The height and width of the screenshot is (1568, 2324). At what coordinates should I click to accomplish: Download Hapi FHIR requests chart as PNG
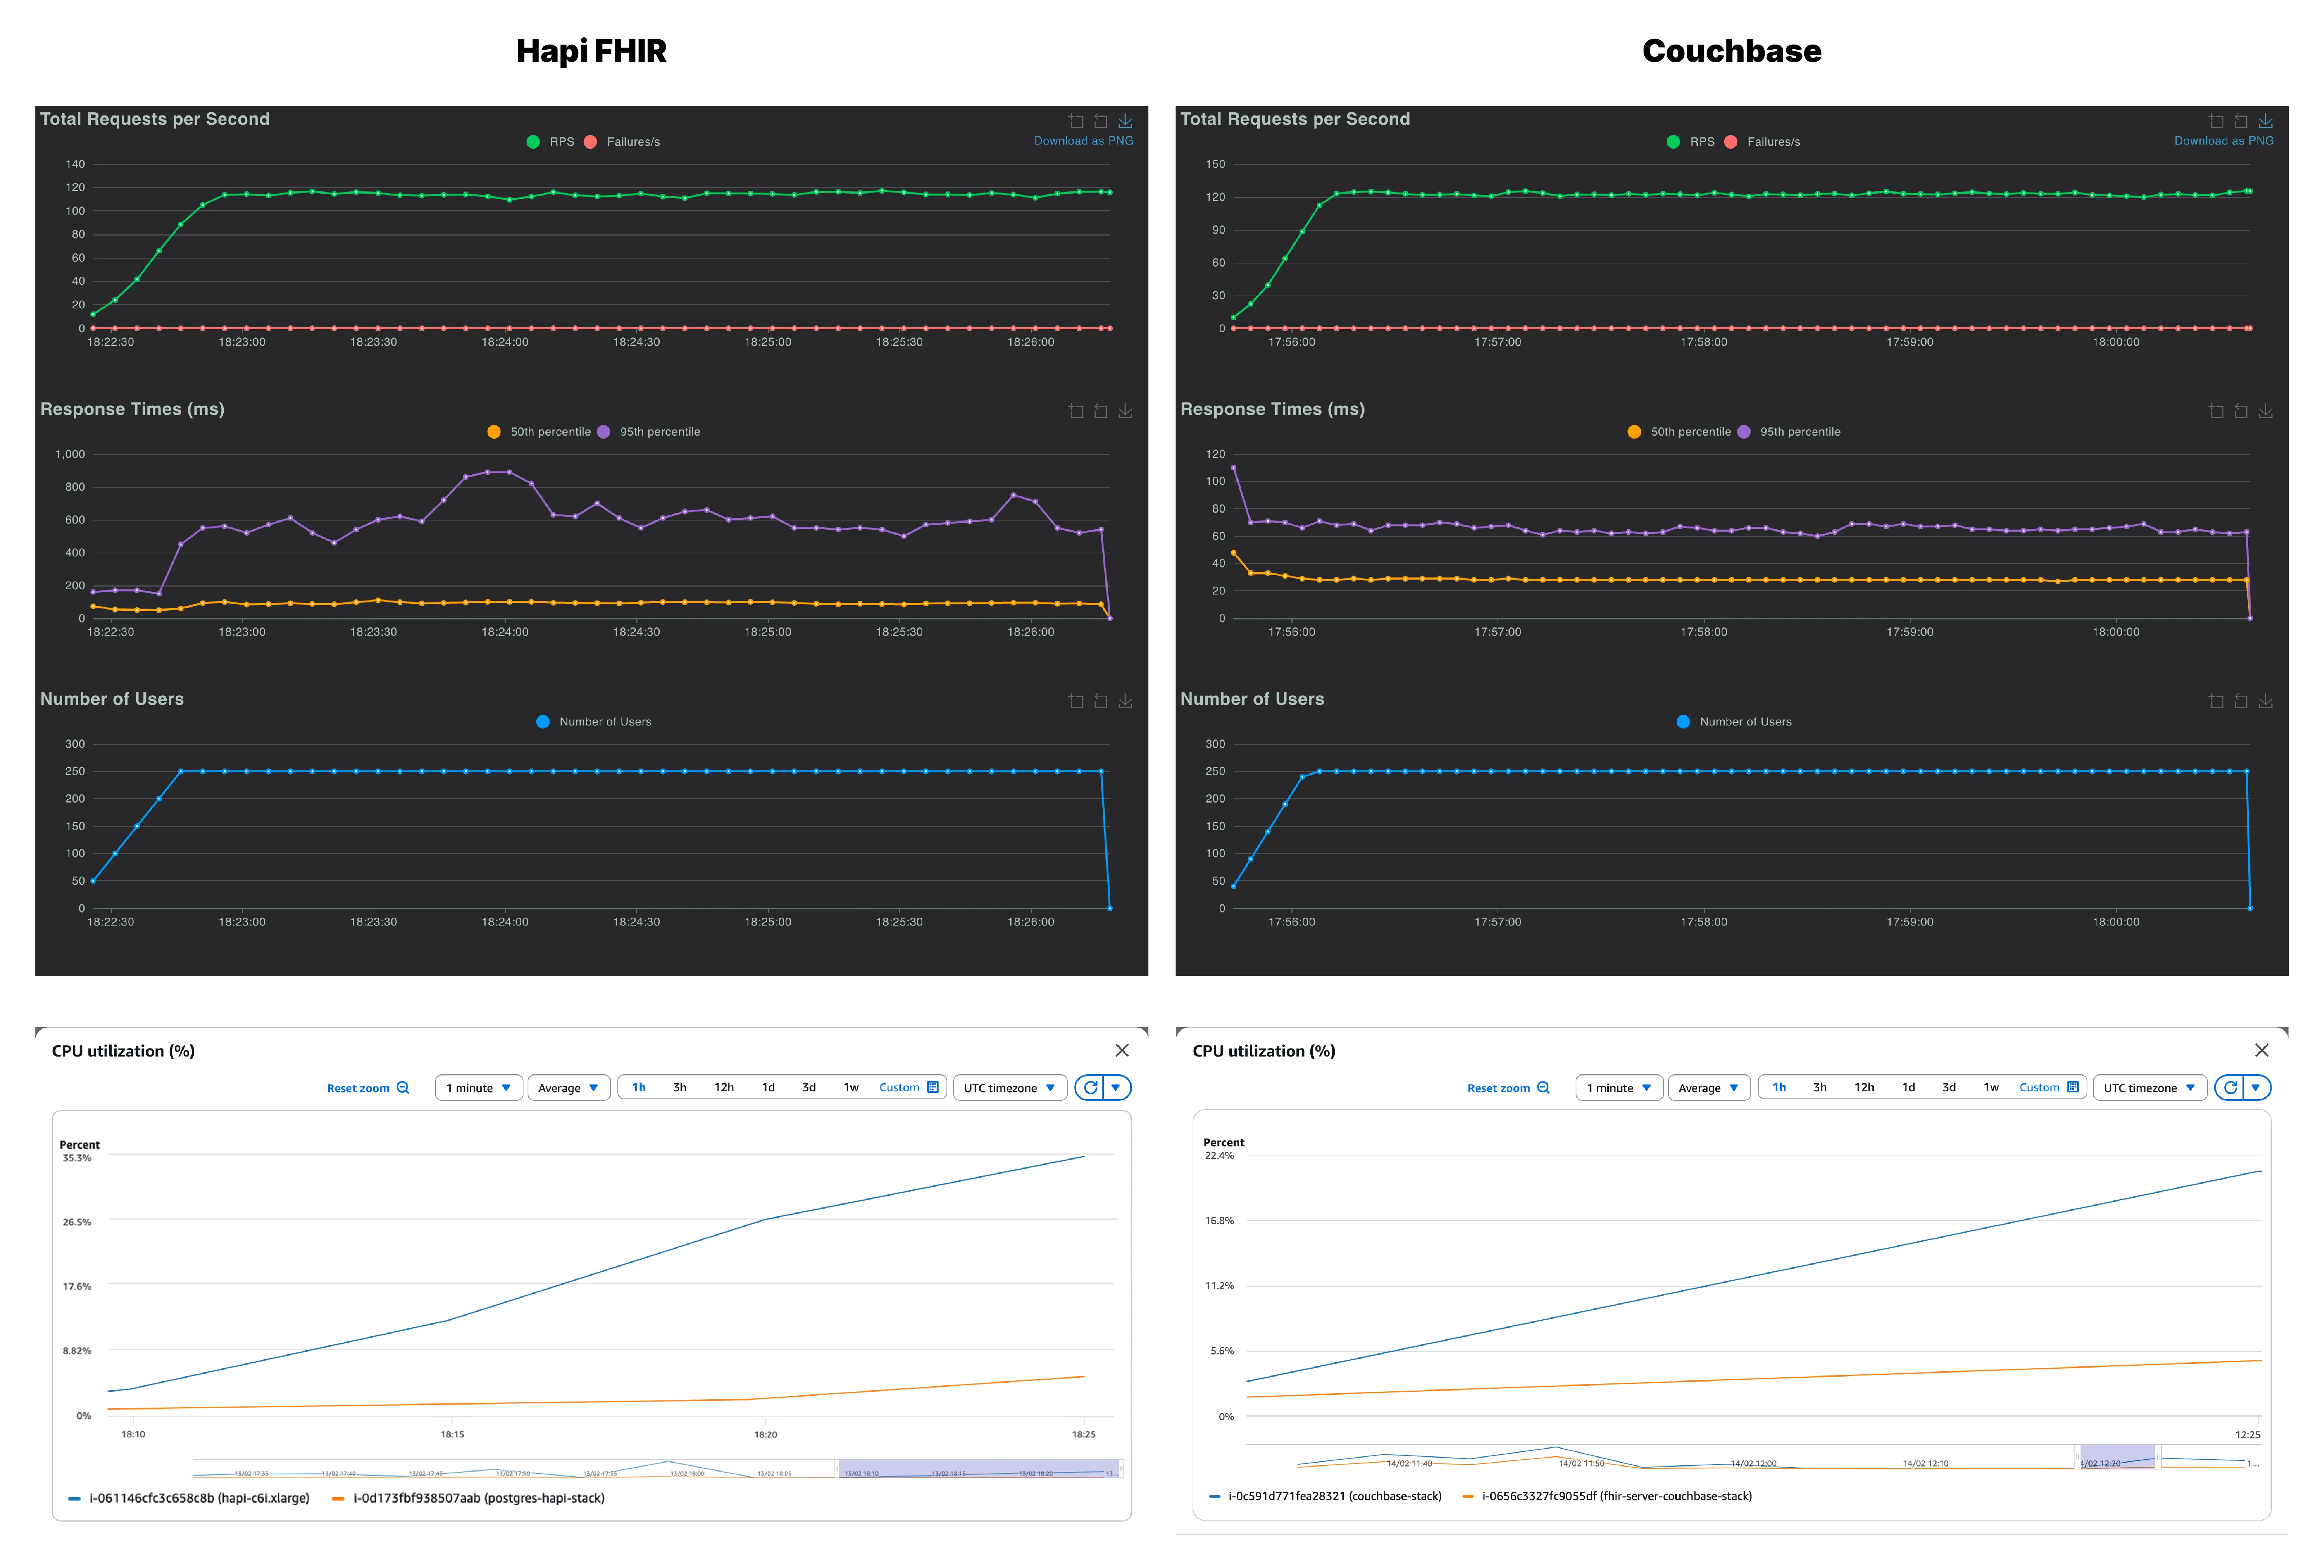tap(1125, 121)
